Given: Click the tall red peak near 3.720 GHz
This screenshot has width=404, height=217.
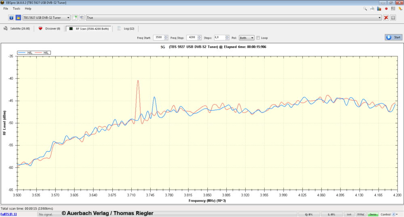Looking at the screenshot, I should tap(138, 81).
